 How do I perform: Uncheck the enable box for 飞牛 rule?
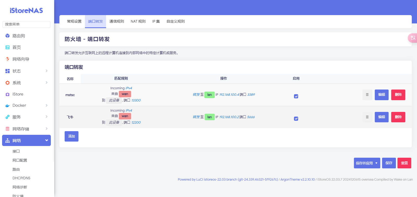296,119
